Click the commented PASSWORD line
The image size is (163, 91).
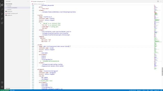click(x=50, y=61)
